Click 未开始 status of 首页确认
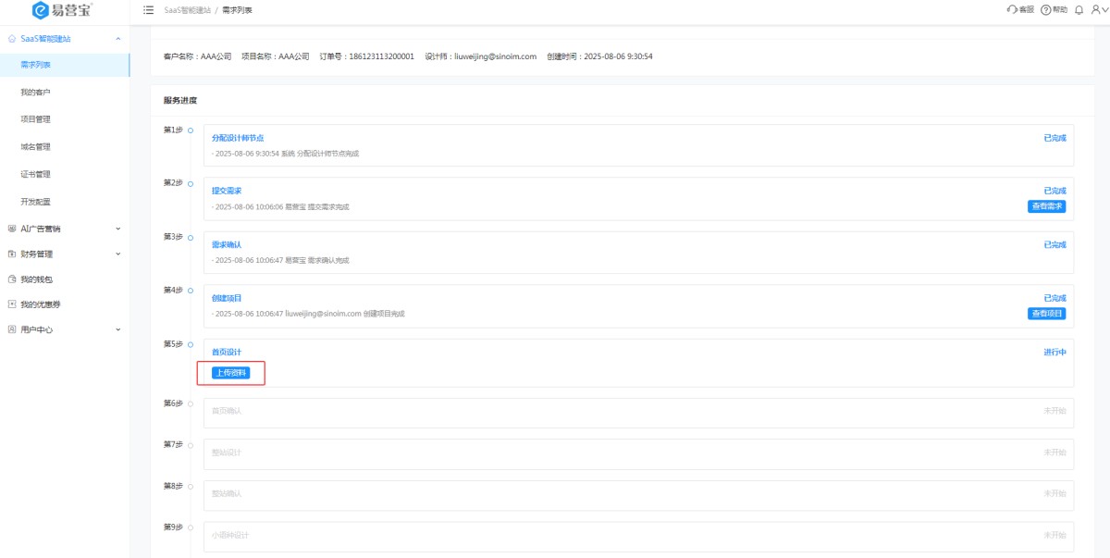The width and height of the screenshot is (1110, 558). coord(1054,411)
